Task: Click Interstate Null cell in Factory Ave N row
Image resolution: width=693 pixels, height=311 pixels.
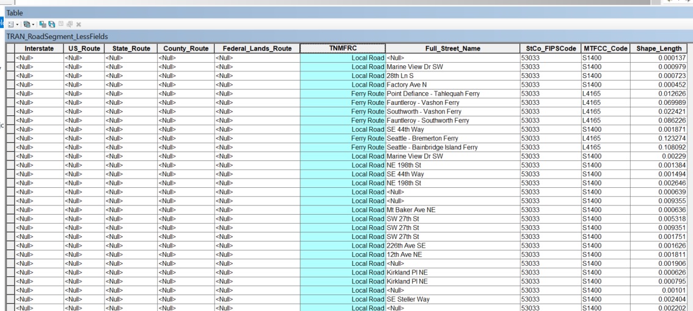Action: tap(39, 85)
